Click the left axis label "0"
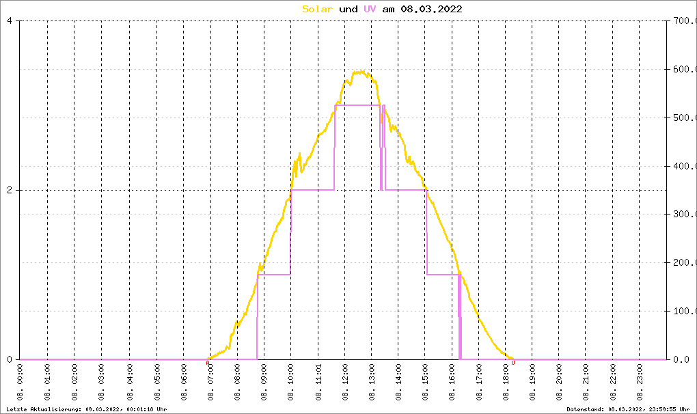 click(10, 359)
